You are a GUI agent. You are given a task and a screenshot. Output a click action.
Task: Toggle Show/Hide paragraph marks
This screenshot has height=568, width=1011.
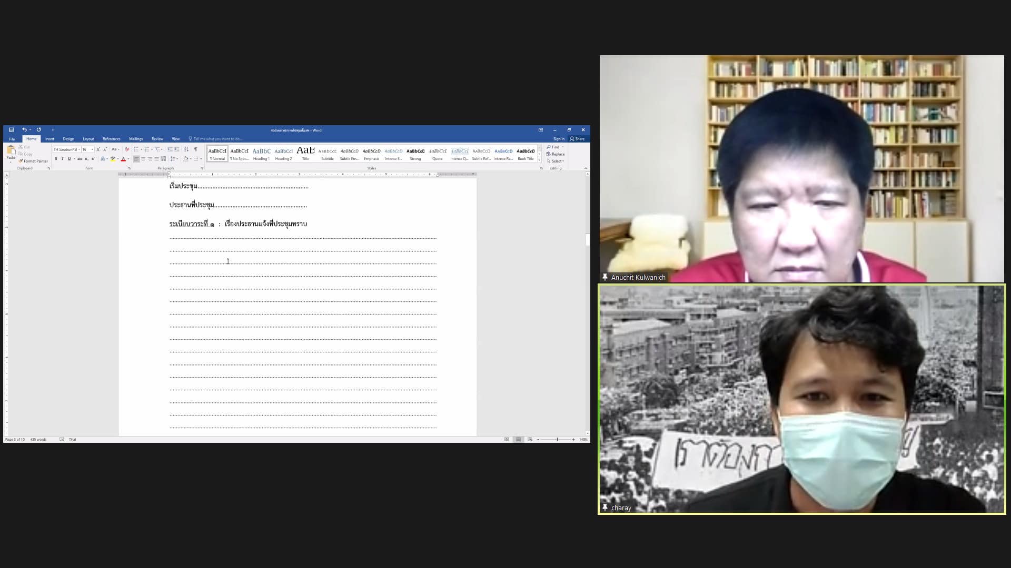[196, 149]
